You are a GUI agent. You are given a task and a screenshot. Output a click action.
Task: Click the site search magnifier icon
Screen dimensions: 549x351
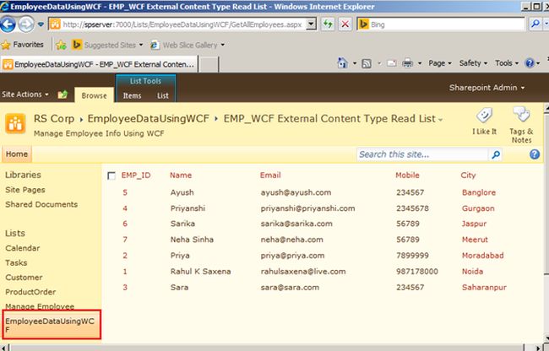pos(496,154)
